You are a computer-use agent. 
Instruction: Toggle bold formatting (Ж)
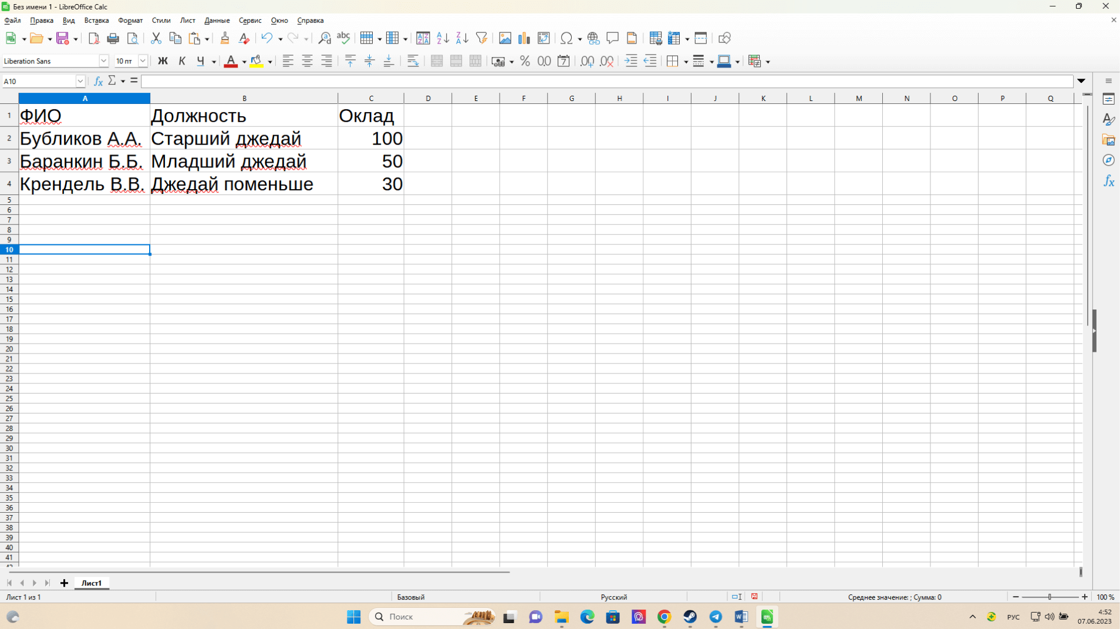tap(163, 61)
